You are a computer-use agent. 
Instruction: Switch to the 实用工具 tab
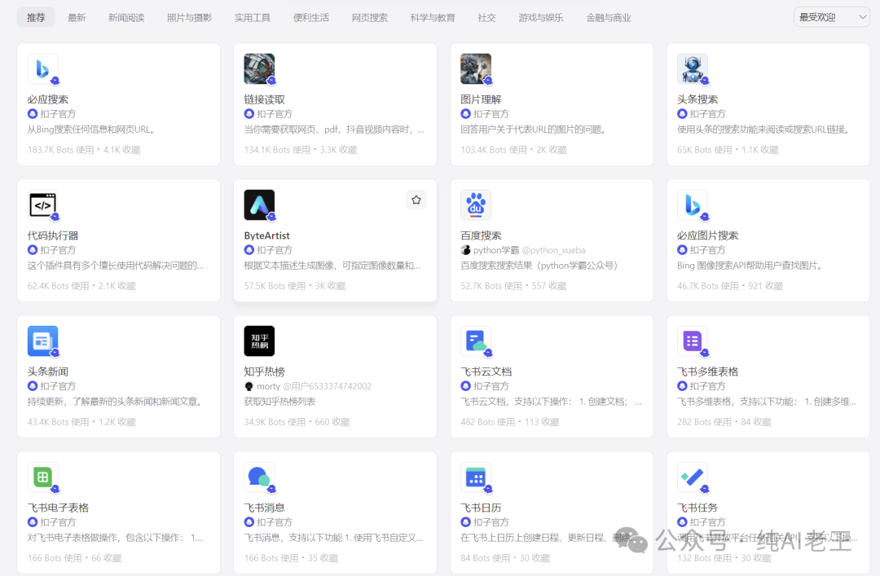[252, 17]
